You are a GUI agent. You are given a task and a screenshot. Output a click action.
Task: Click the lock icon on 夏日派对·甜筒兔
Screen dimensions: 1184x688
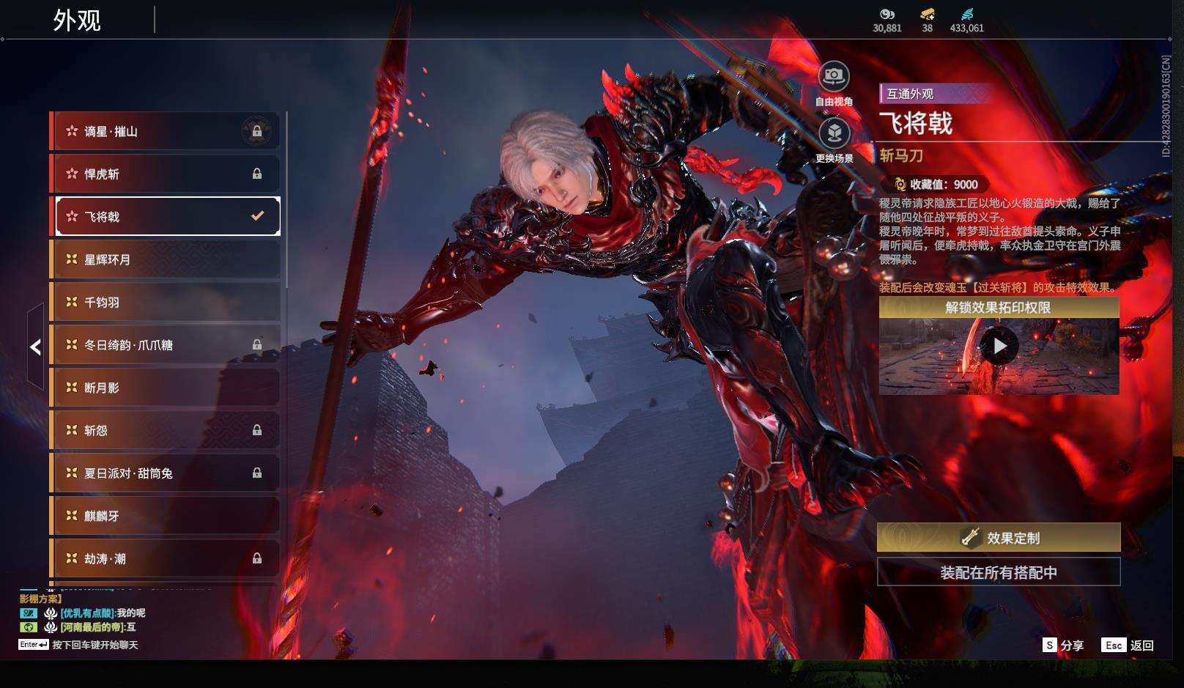click(x=257, y=473)
